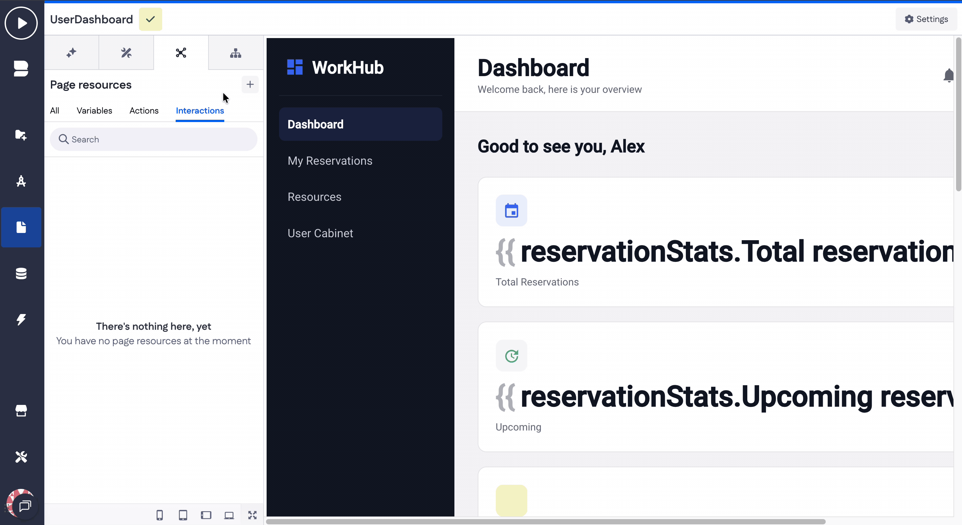The image size is (962, 525).
Task: Switch to laptop preview size
Action: [x=229, y=515]
